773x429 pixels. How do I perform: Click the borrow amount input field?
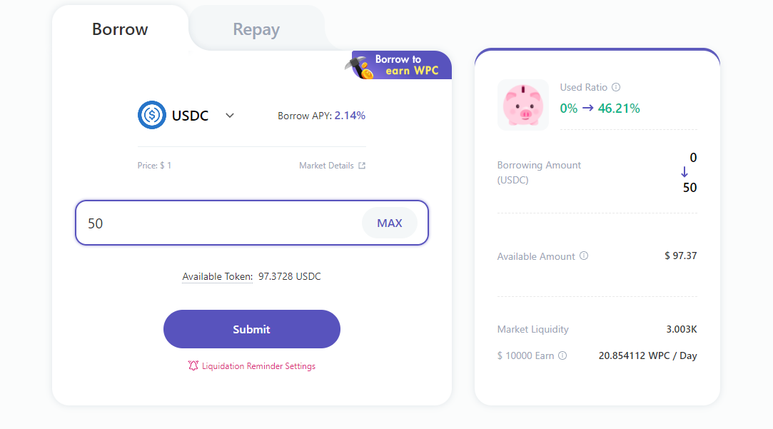pos(251,223)
